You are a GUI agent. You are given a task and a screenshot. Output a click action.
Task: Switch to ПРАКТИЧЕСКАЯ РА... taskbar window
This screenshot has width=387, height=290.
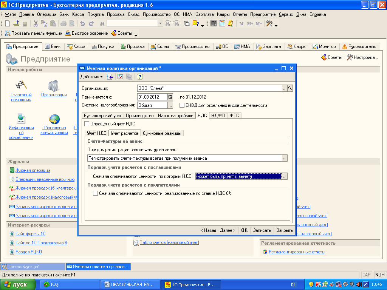pos(130,284)
